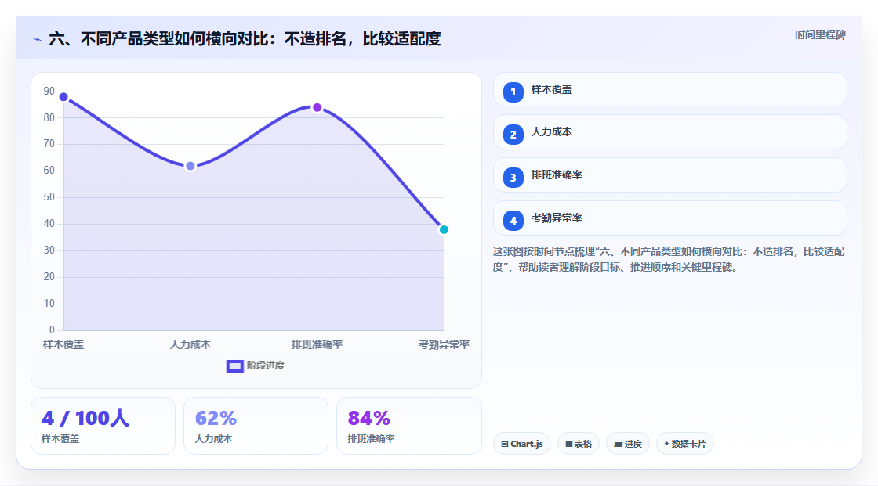Screen dimensions: 878x486
Task: Click the x-axis label 人力成本
Action: pos(190,345)
